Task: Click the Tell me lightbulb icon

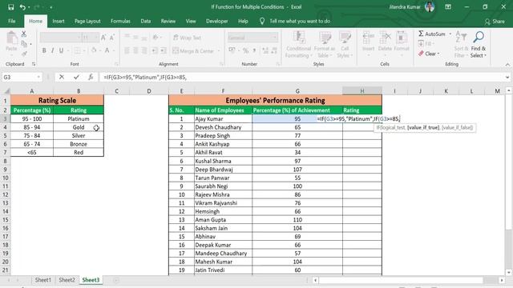Action: tap(262, 22)
